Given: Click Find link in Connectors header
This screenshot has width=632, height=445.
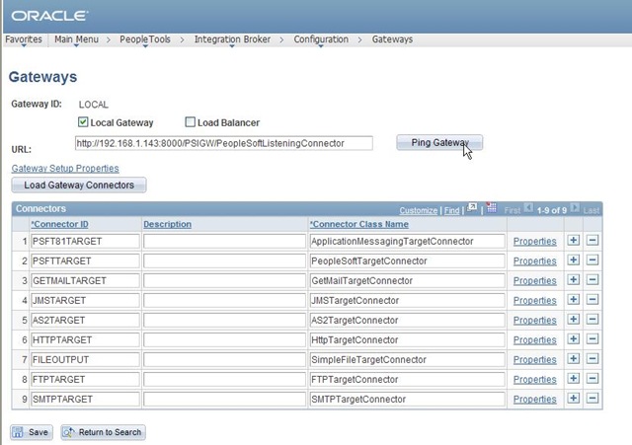Looking at the screenshot, I should pyautogui.click(x=452, y=210).
